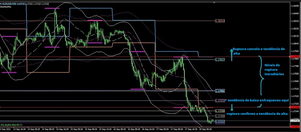Click the 1.17250 level price tag

pos(220,111)
